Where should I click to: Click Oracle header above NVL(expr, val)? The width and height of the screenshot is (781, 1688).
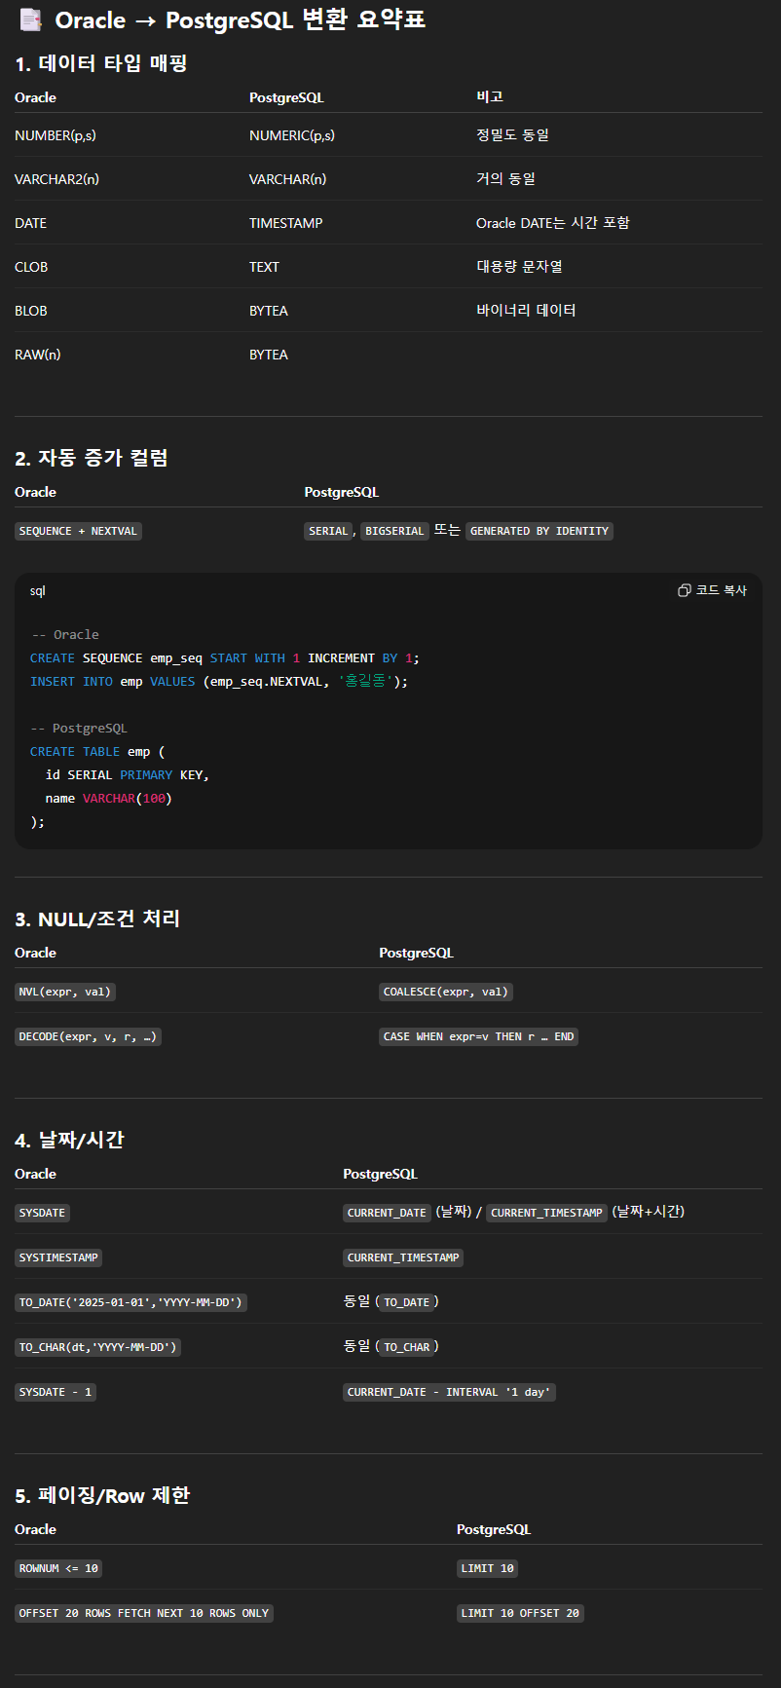(35, 953)
